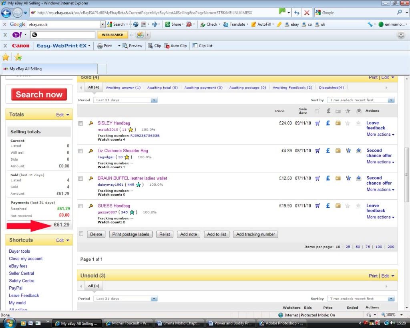410x328 pixels.
Task: Tick the checkbox for SISLEY Handbag
Action: tap(81, 123)
